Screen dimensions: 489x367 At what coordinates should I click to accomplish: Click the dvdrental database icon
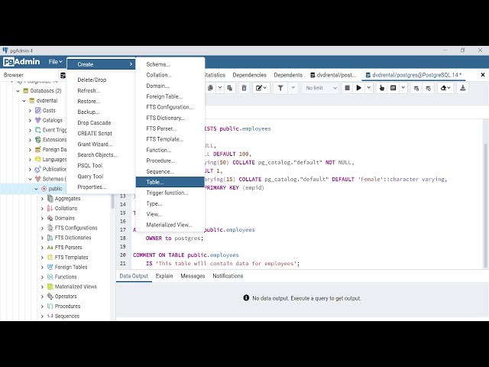pos(31,100)
